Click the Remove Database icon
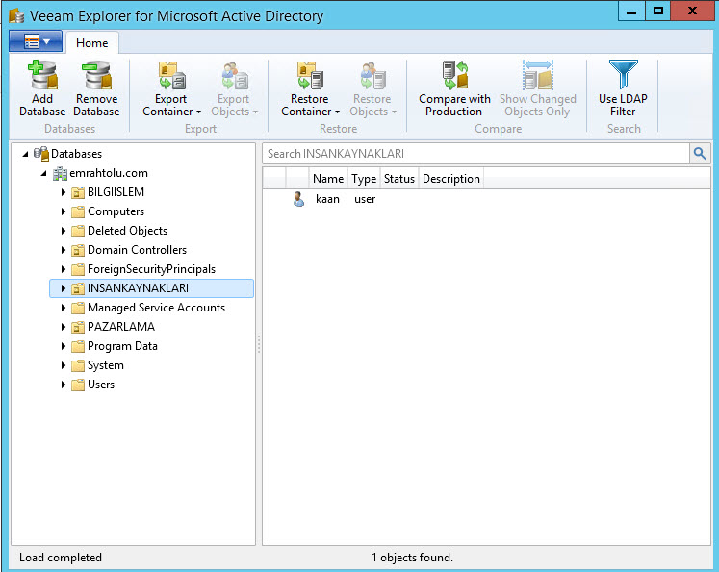Viewport: 719px width, 572px height. tap(97, 75)
